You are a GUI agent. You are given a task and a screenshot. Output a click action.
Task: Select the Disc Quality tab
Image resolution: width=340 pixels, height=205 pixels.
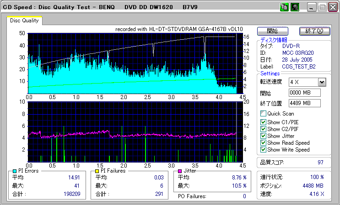point(24,21)
